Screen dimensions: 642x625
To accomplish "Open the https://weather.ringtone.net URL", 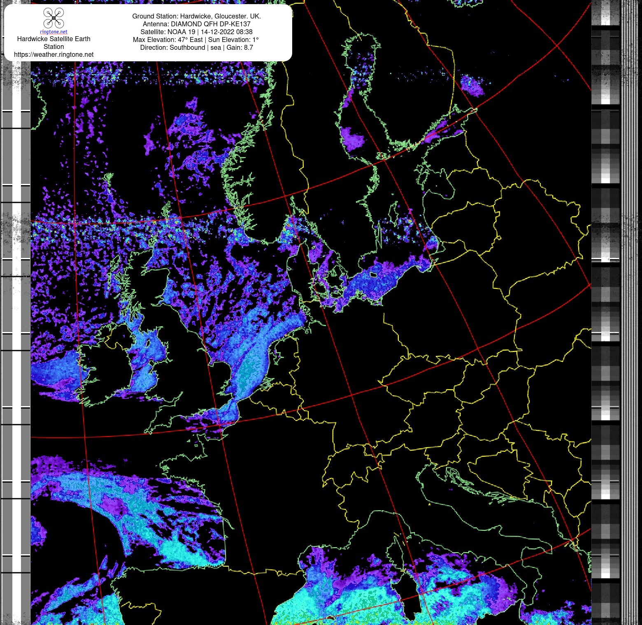I will [x=53, y=54].
